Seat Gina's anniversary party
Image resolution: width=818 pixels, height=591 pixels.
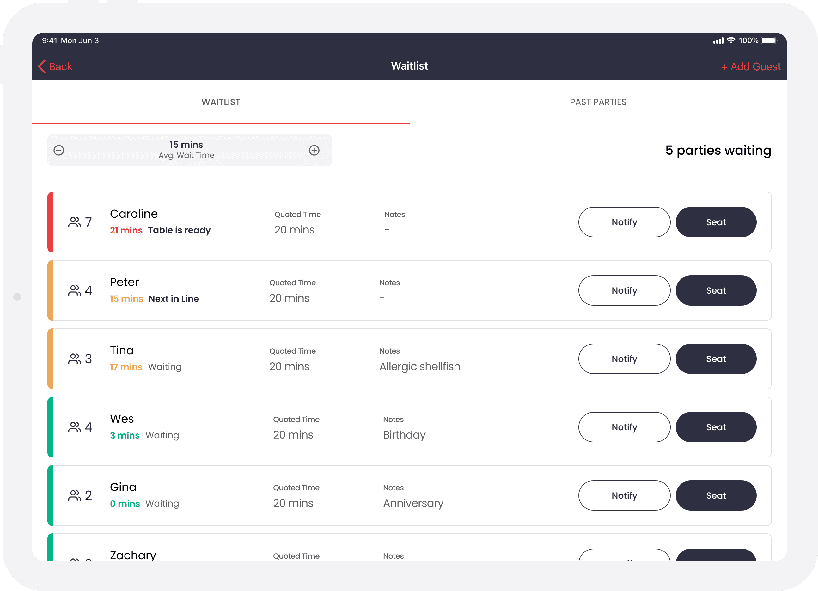pos(716,495)
